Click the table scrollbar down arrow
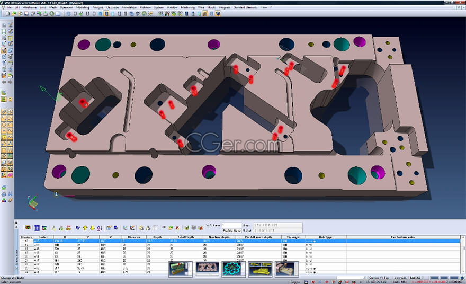Screen dimensions: 466x284 click(462, 271)
